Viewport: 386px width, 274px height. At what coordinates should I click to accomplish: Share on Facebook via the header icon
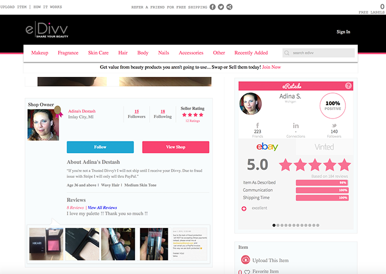(212, 7)
